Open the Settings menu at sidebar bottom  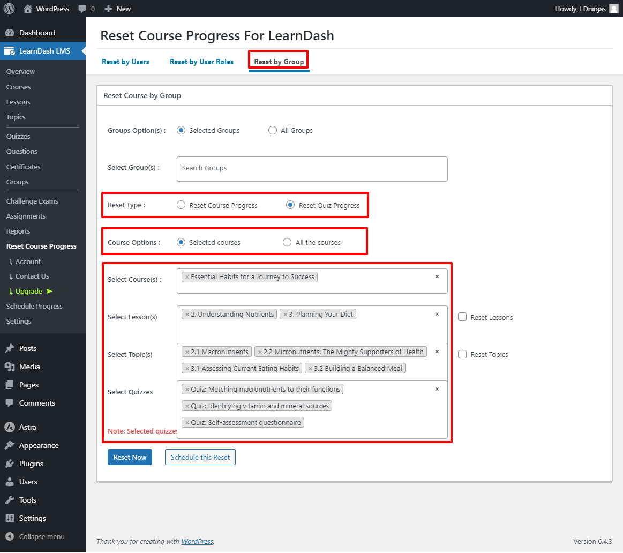click(42, 519)
